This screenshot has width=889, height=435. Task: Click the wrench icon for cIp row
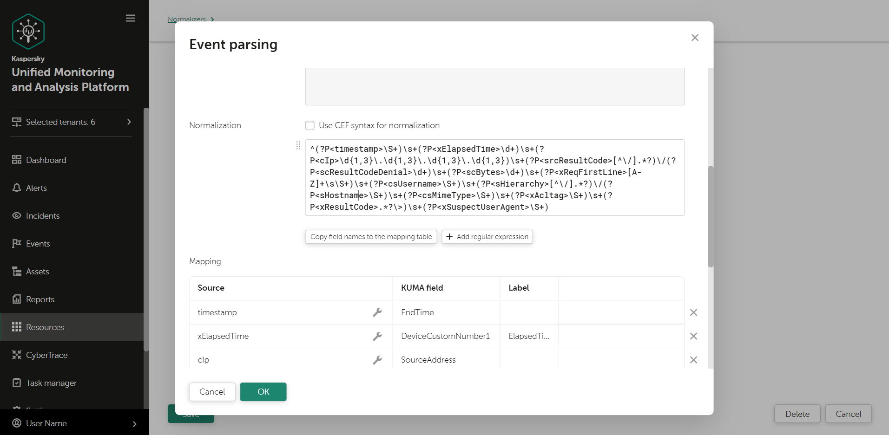point(377,360)
